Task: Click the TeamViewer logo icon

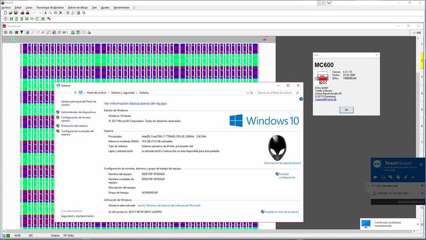Action: click(x=377, y=164)
